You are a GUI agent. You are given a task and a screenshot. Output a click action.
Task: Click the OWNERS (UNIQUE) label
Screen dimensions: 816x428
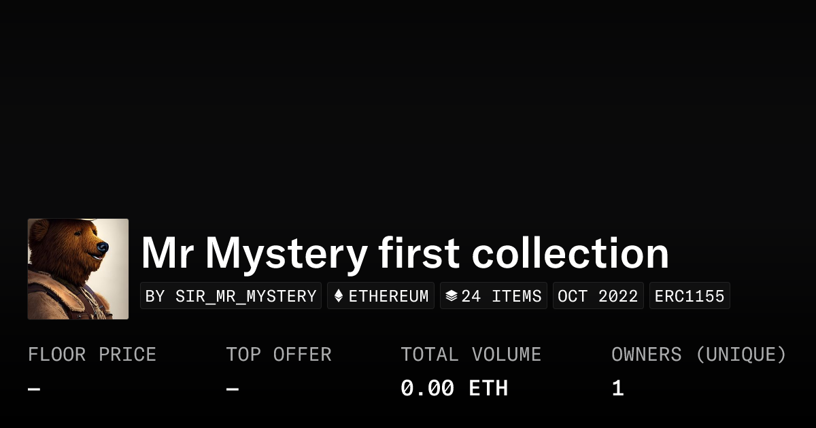699,355
